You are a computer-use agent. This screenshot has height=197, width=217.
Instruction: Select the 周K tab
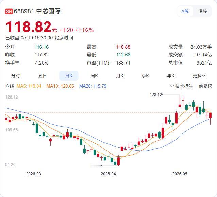[x=94, y=76]
